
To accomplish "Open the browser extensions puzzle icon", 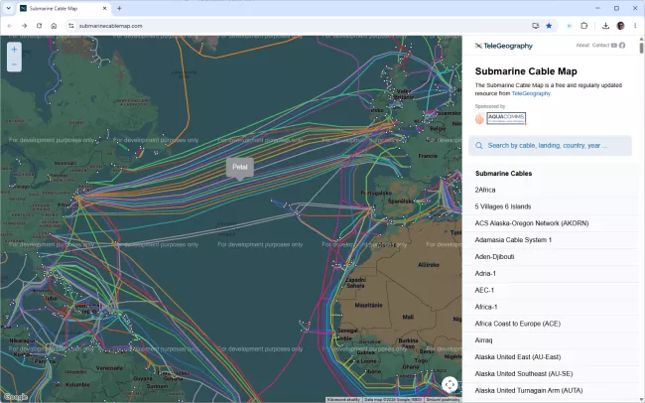I will coord(583,26).
